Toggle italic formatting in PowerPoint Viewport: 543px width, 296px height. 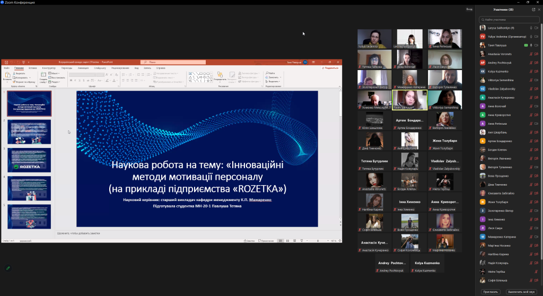(75, 81)
